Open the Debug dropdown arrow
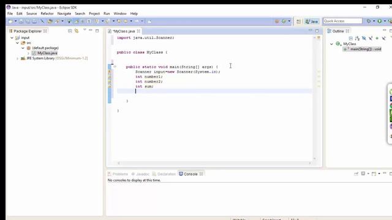392x220 pixels. (x=374, y=21)
